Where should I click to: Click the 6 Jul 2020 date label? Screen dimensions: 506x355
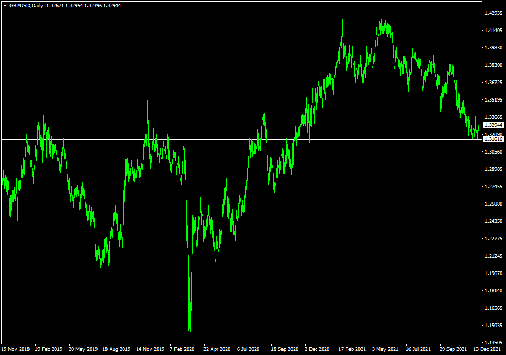click(x=248, y=349)
